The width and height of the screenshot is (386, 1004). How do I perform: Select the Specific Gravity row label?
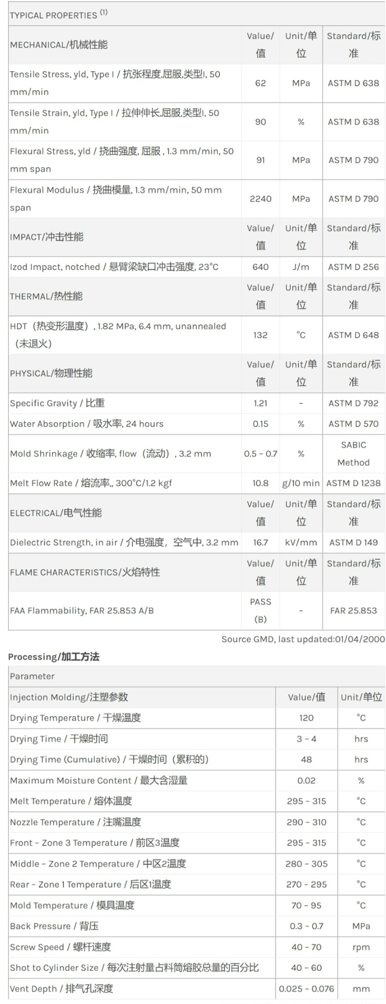click(x=57, y=403)
